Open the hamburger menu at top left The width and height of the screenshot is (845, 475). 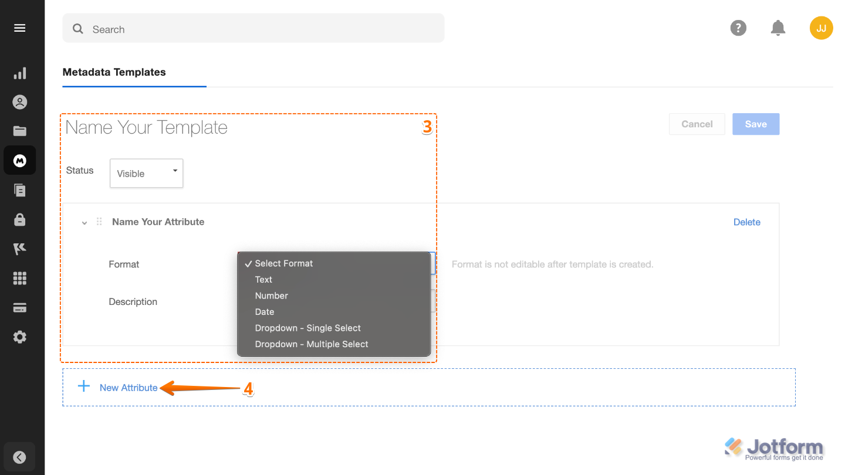click(x=19, y=28)
